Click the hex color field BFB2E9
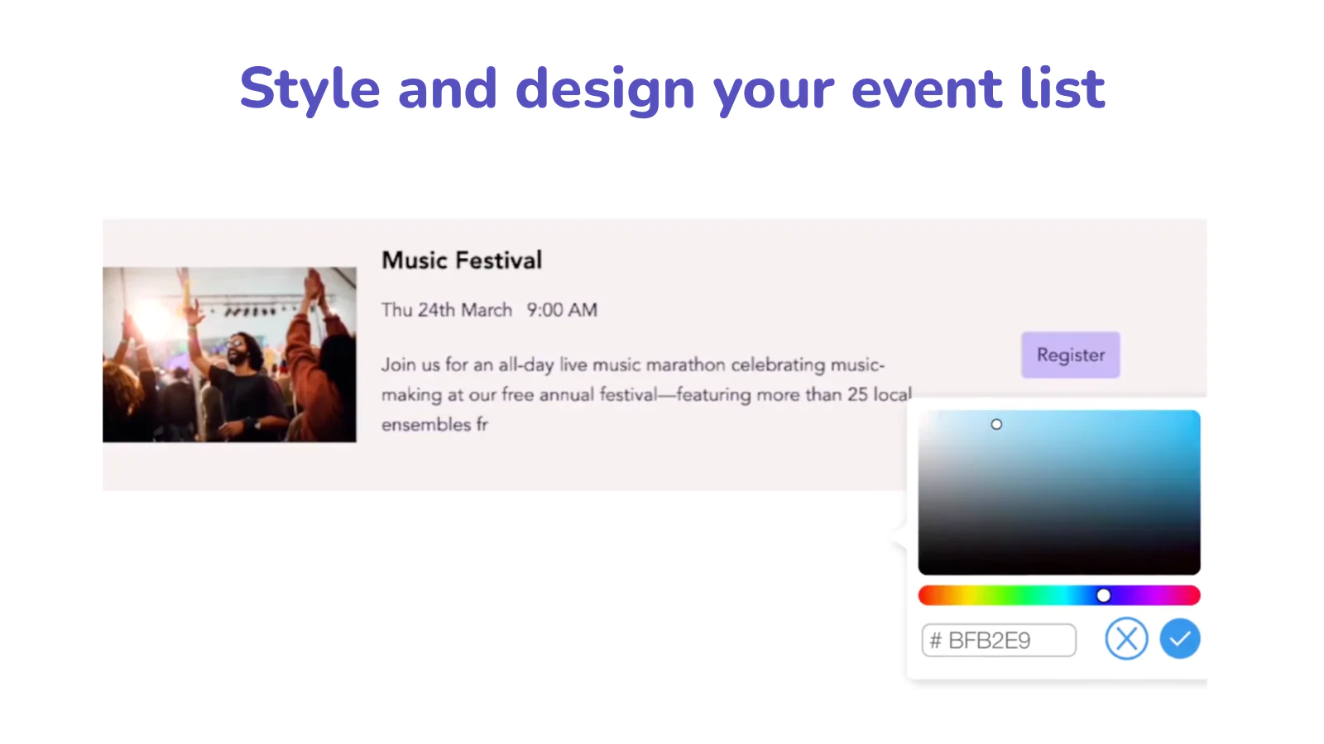 pyautogui.click(x=999, y=641)
